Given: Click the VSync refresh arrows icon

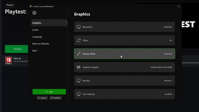Looking at the screenshot, I should (79, 40).
